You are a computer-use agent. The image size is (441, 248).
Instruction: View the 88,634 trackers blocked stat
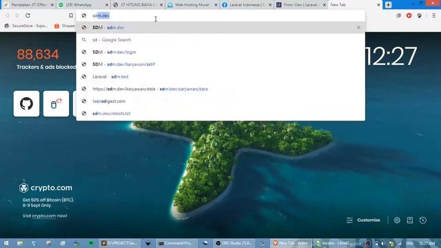pyautogui.click(x=38, y=54)
